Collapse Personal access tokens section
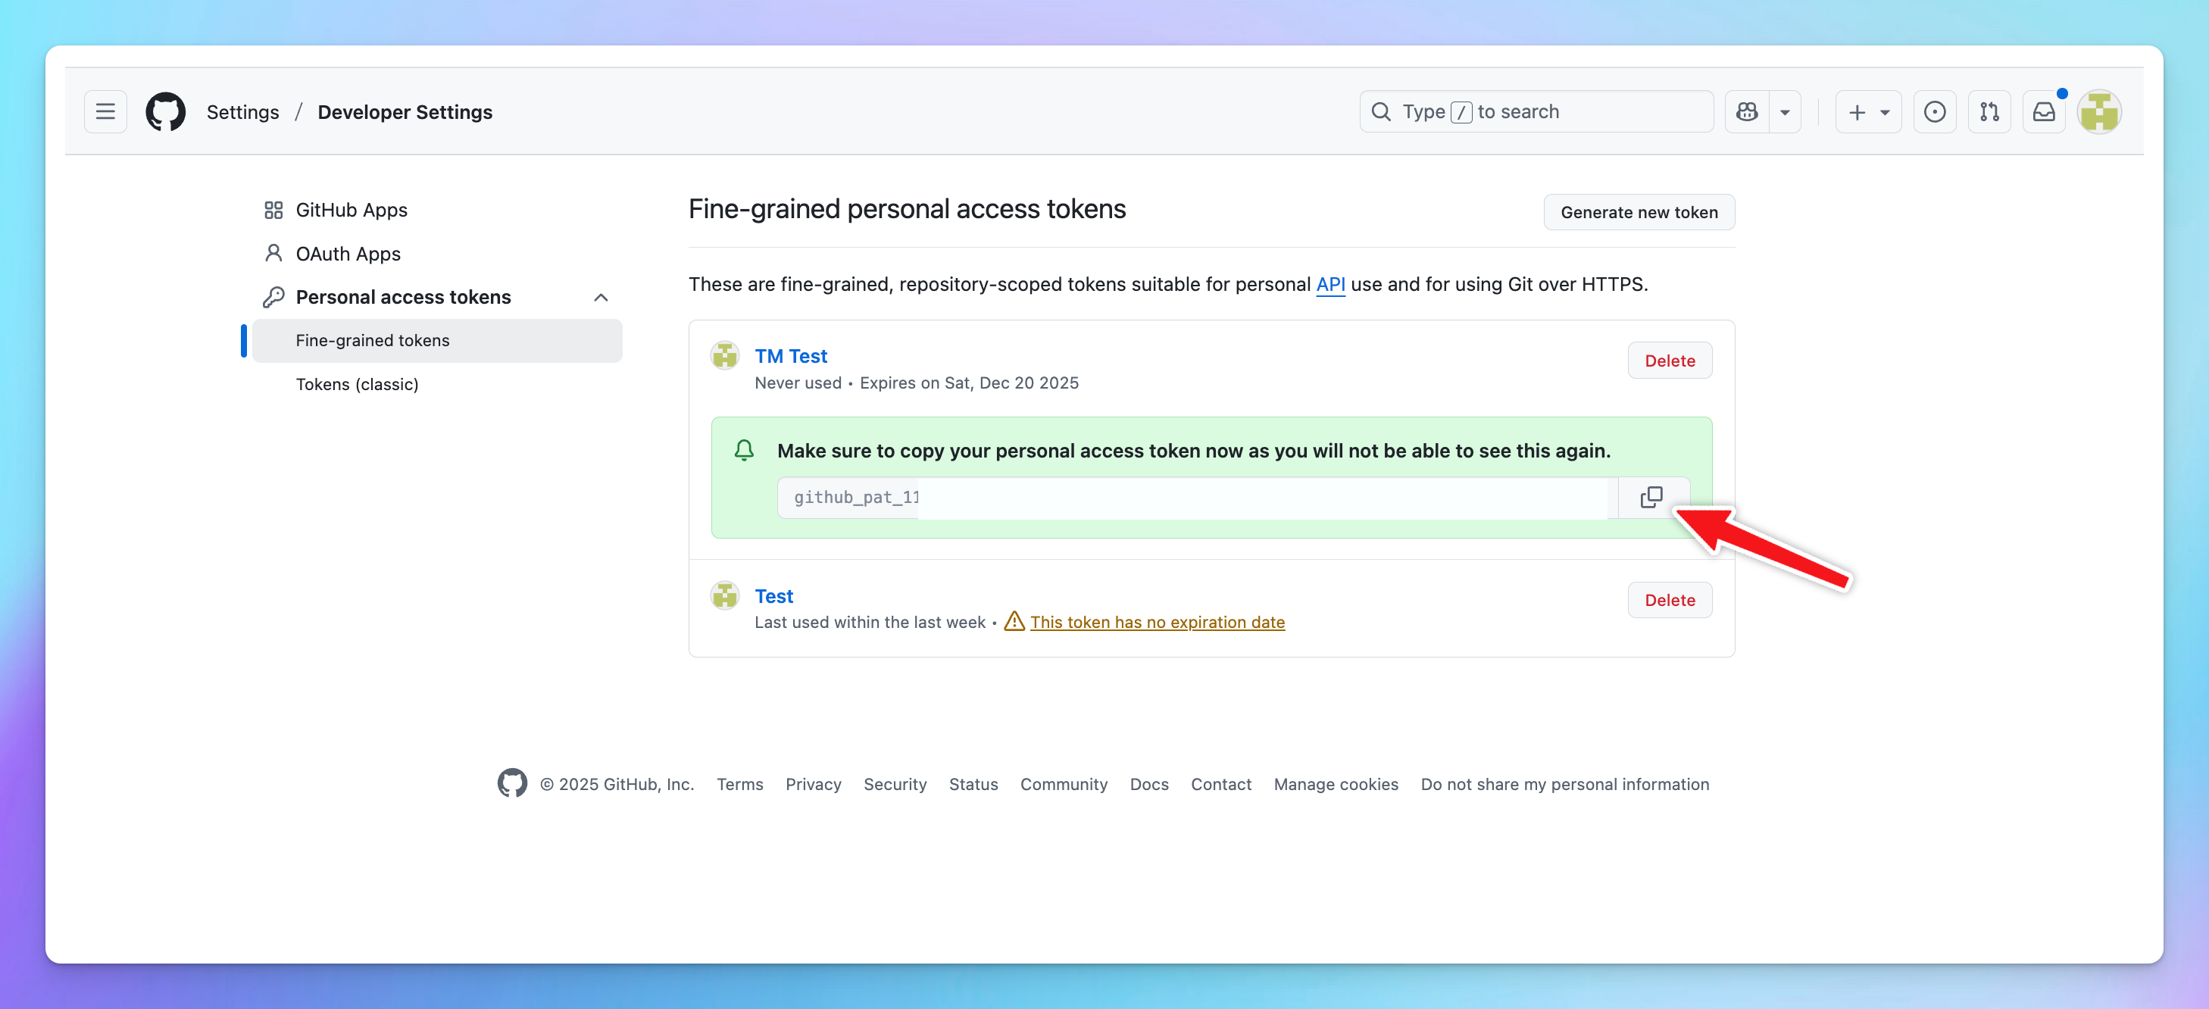Screen dimensions: 2209x1009 pos(600,298)
